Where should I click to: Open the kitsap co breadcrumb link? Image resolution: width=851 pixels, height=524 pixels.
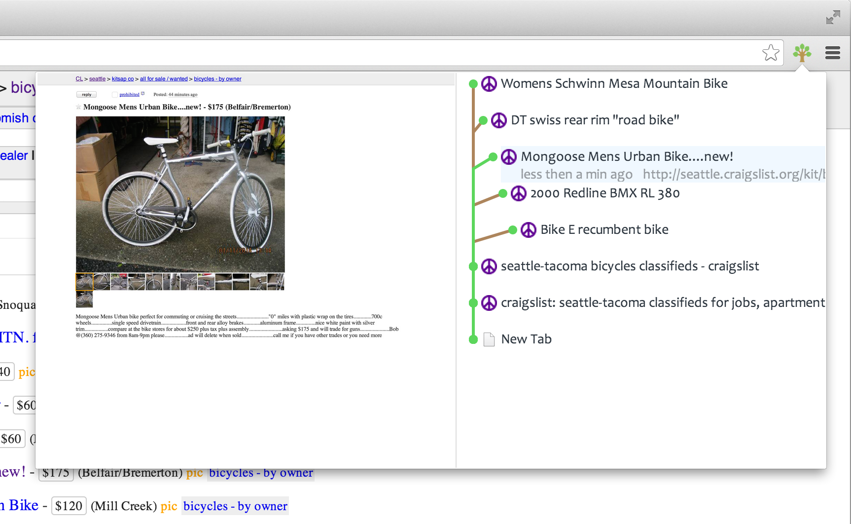pyautogui.click(x=122, y=79)
